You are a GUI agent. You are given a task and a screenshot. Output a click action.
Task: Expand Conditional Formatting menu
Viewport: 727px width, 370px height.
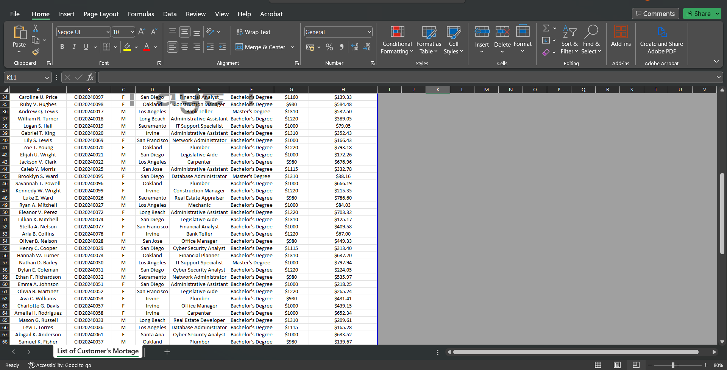[x=397, y=40]
